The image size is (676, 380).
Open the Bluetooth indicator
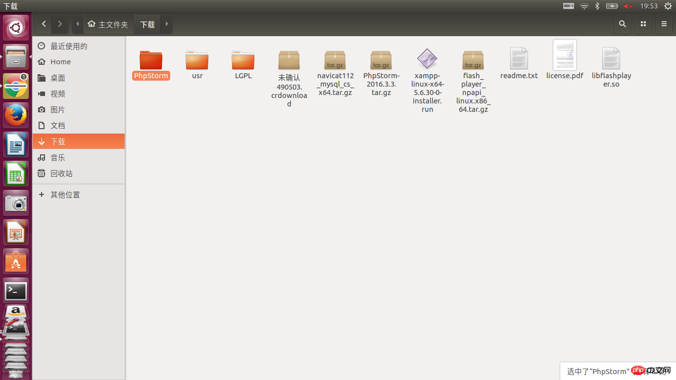(x=597, y=6)
